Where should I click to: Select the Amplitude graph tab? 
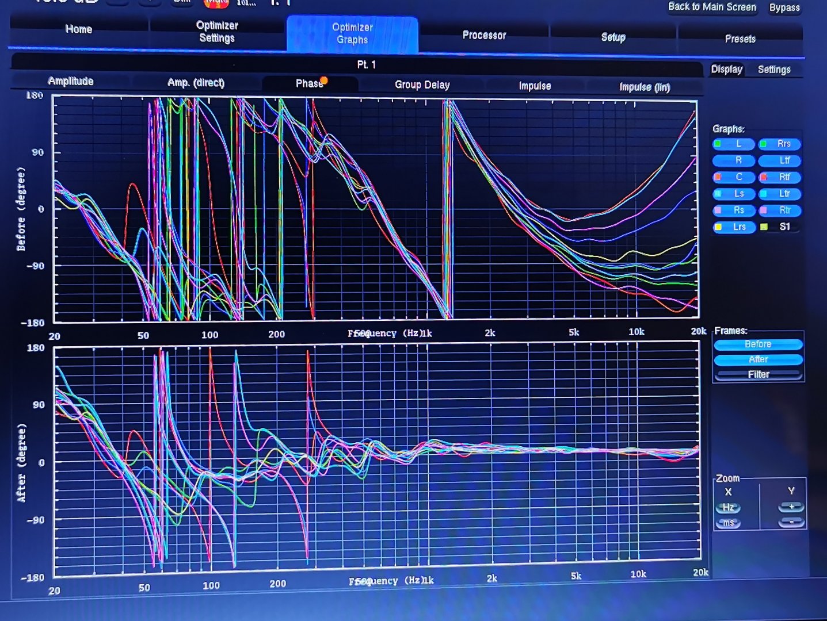[x=71, y=81]
